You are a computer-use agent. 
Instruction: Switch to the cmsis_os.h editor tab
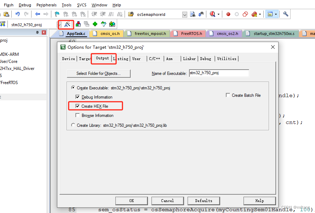click(107, 34)
